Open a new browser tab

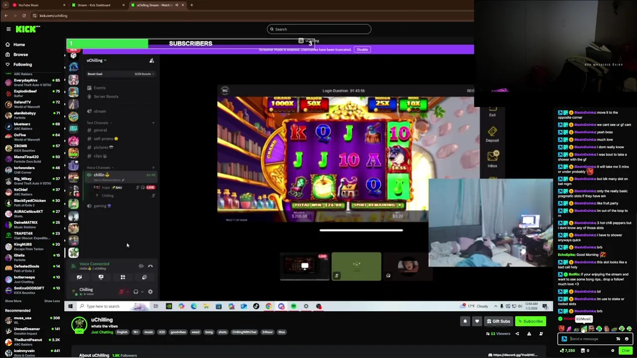coord(192,5)
